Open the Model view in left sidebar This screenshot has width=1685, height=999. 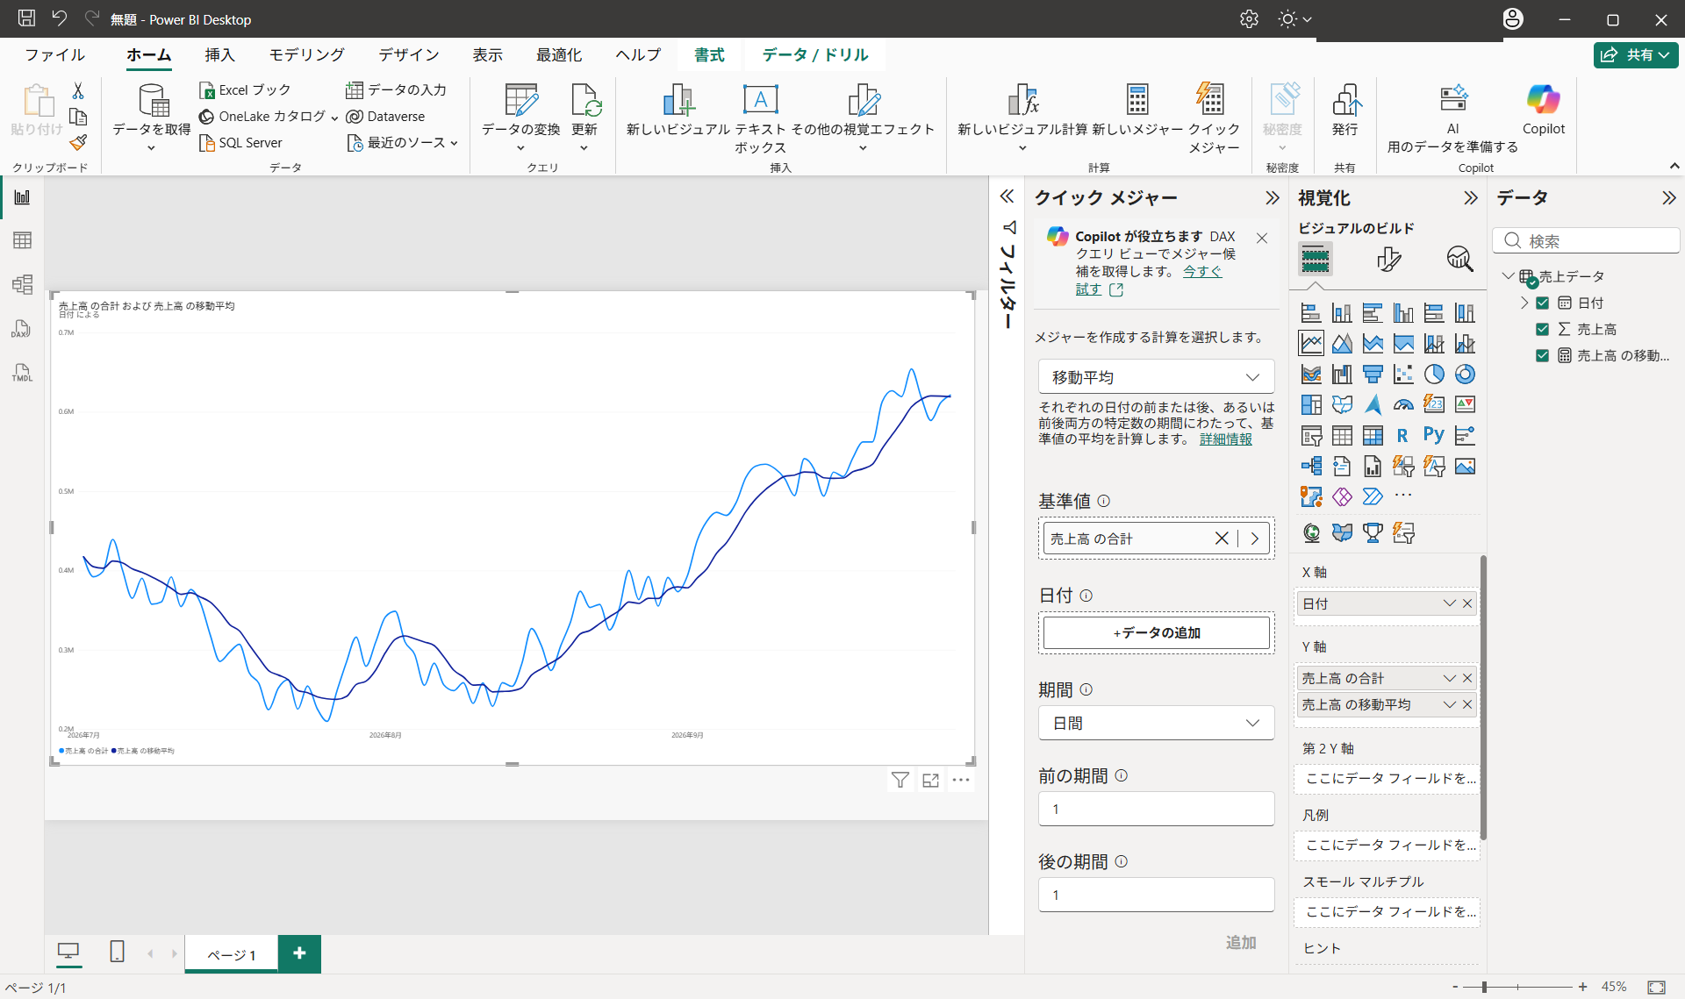tap(22, 284)
